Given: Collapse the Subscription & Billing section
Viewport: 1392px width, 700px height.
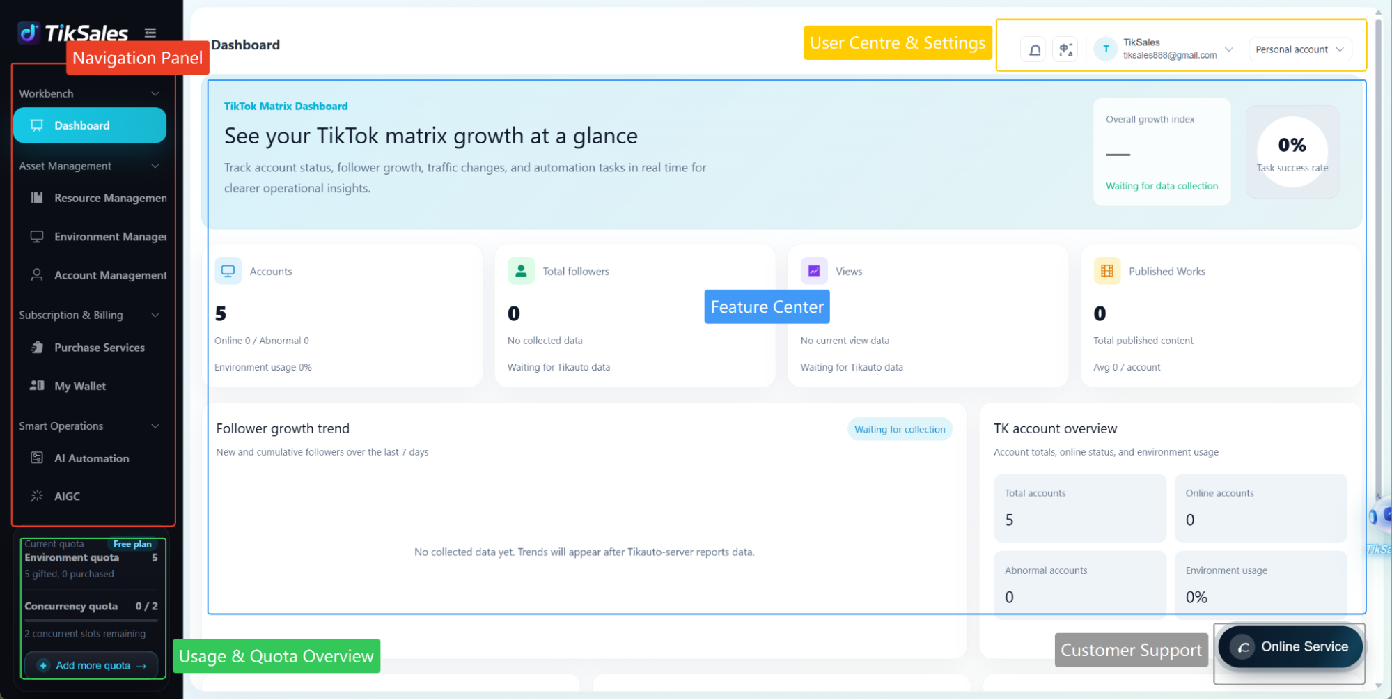Looking at the screenshot, I should click(x=155, y=315).
